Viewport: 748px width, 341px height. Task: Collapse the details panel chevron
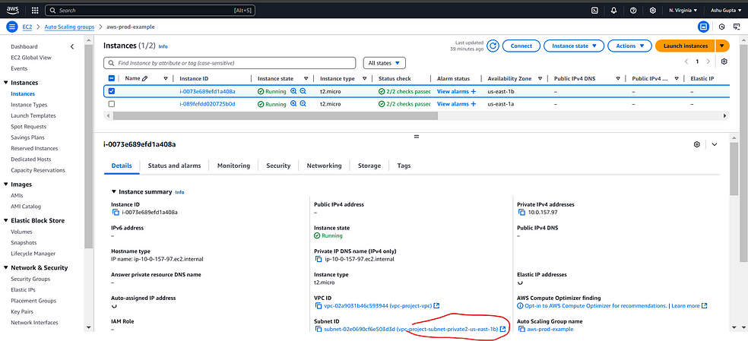[714, 144]
